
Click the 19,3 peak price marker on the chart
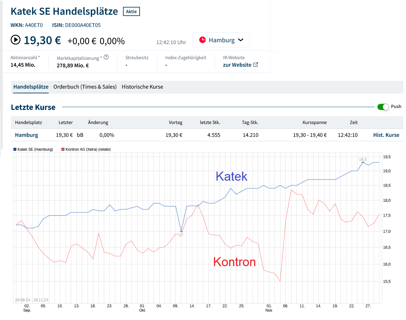pos(362,160)
